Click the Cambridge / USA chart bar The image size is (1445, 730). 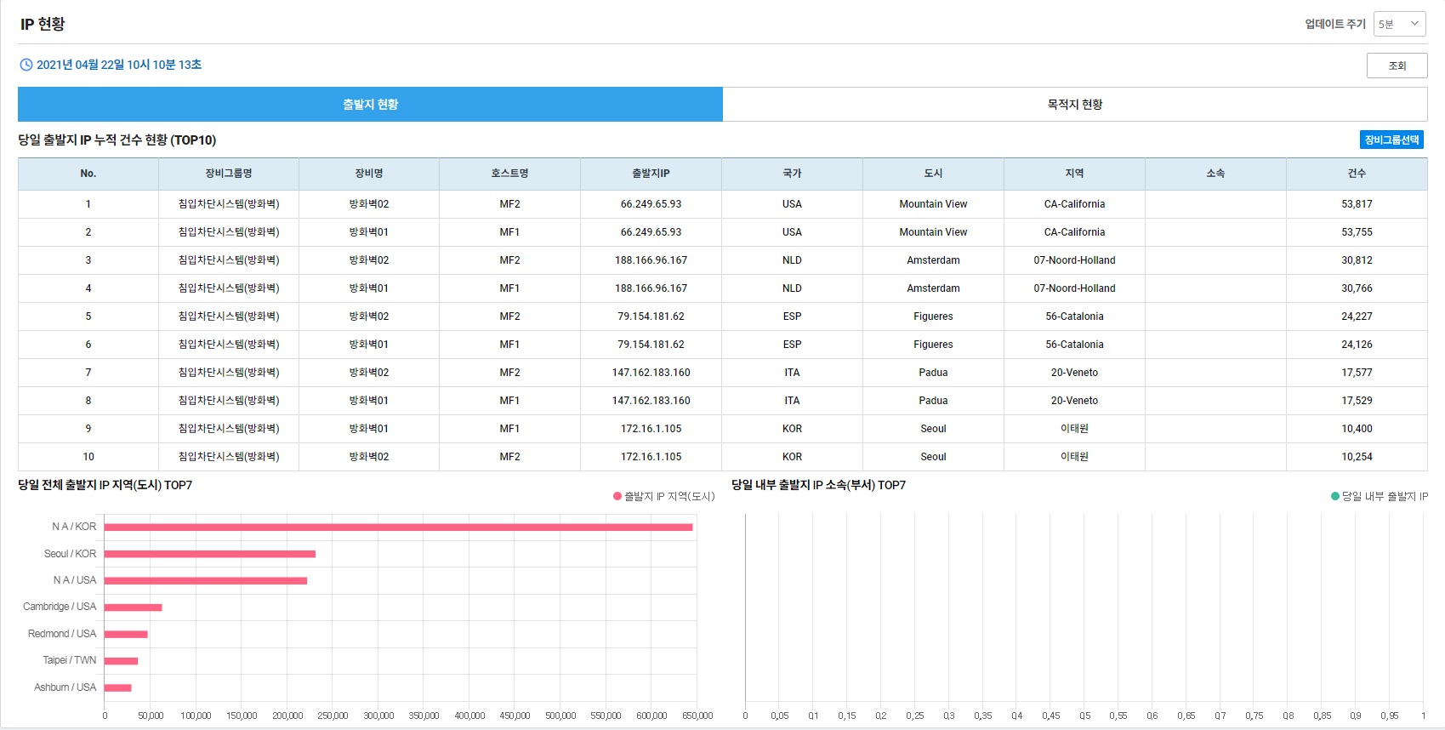click(133, 607)
